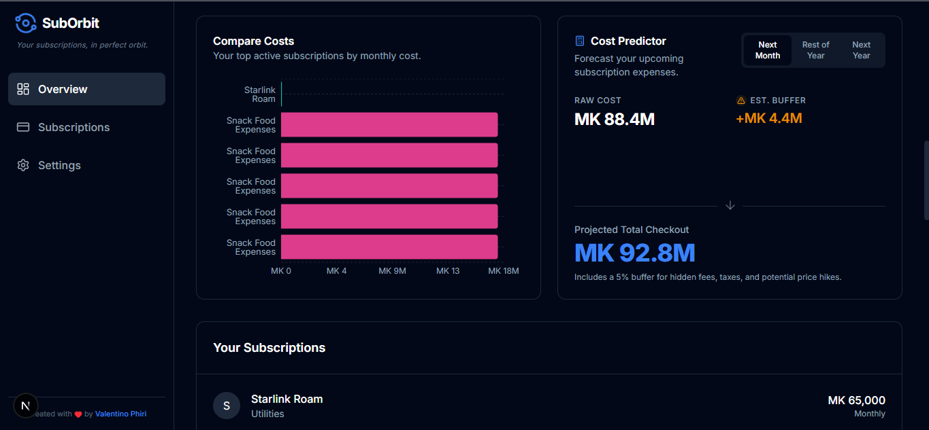Image resolution: width=929 pixels, height=430 pixels.
Task: Open the Settings label in sidebar
Action: pyautogui.click(x=59, y=165)
